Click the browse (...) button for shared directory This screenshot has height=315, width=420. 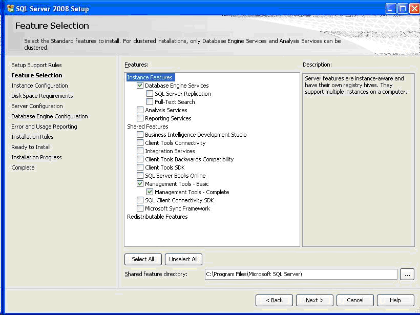click(x=407, y=275)
